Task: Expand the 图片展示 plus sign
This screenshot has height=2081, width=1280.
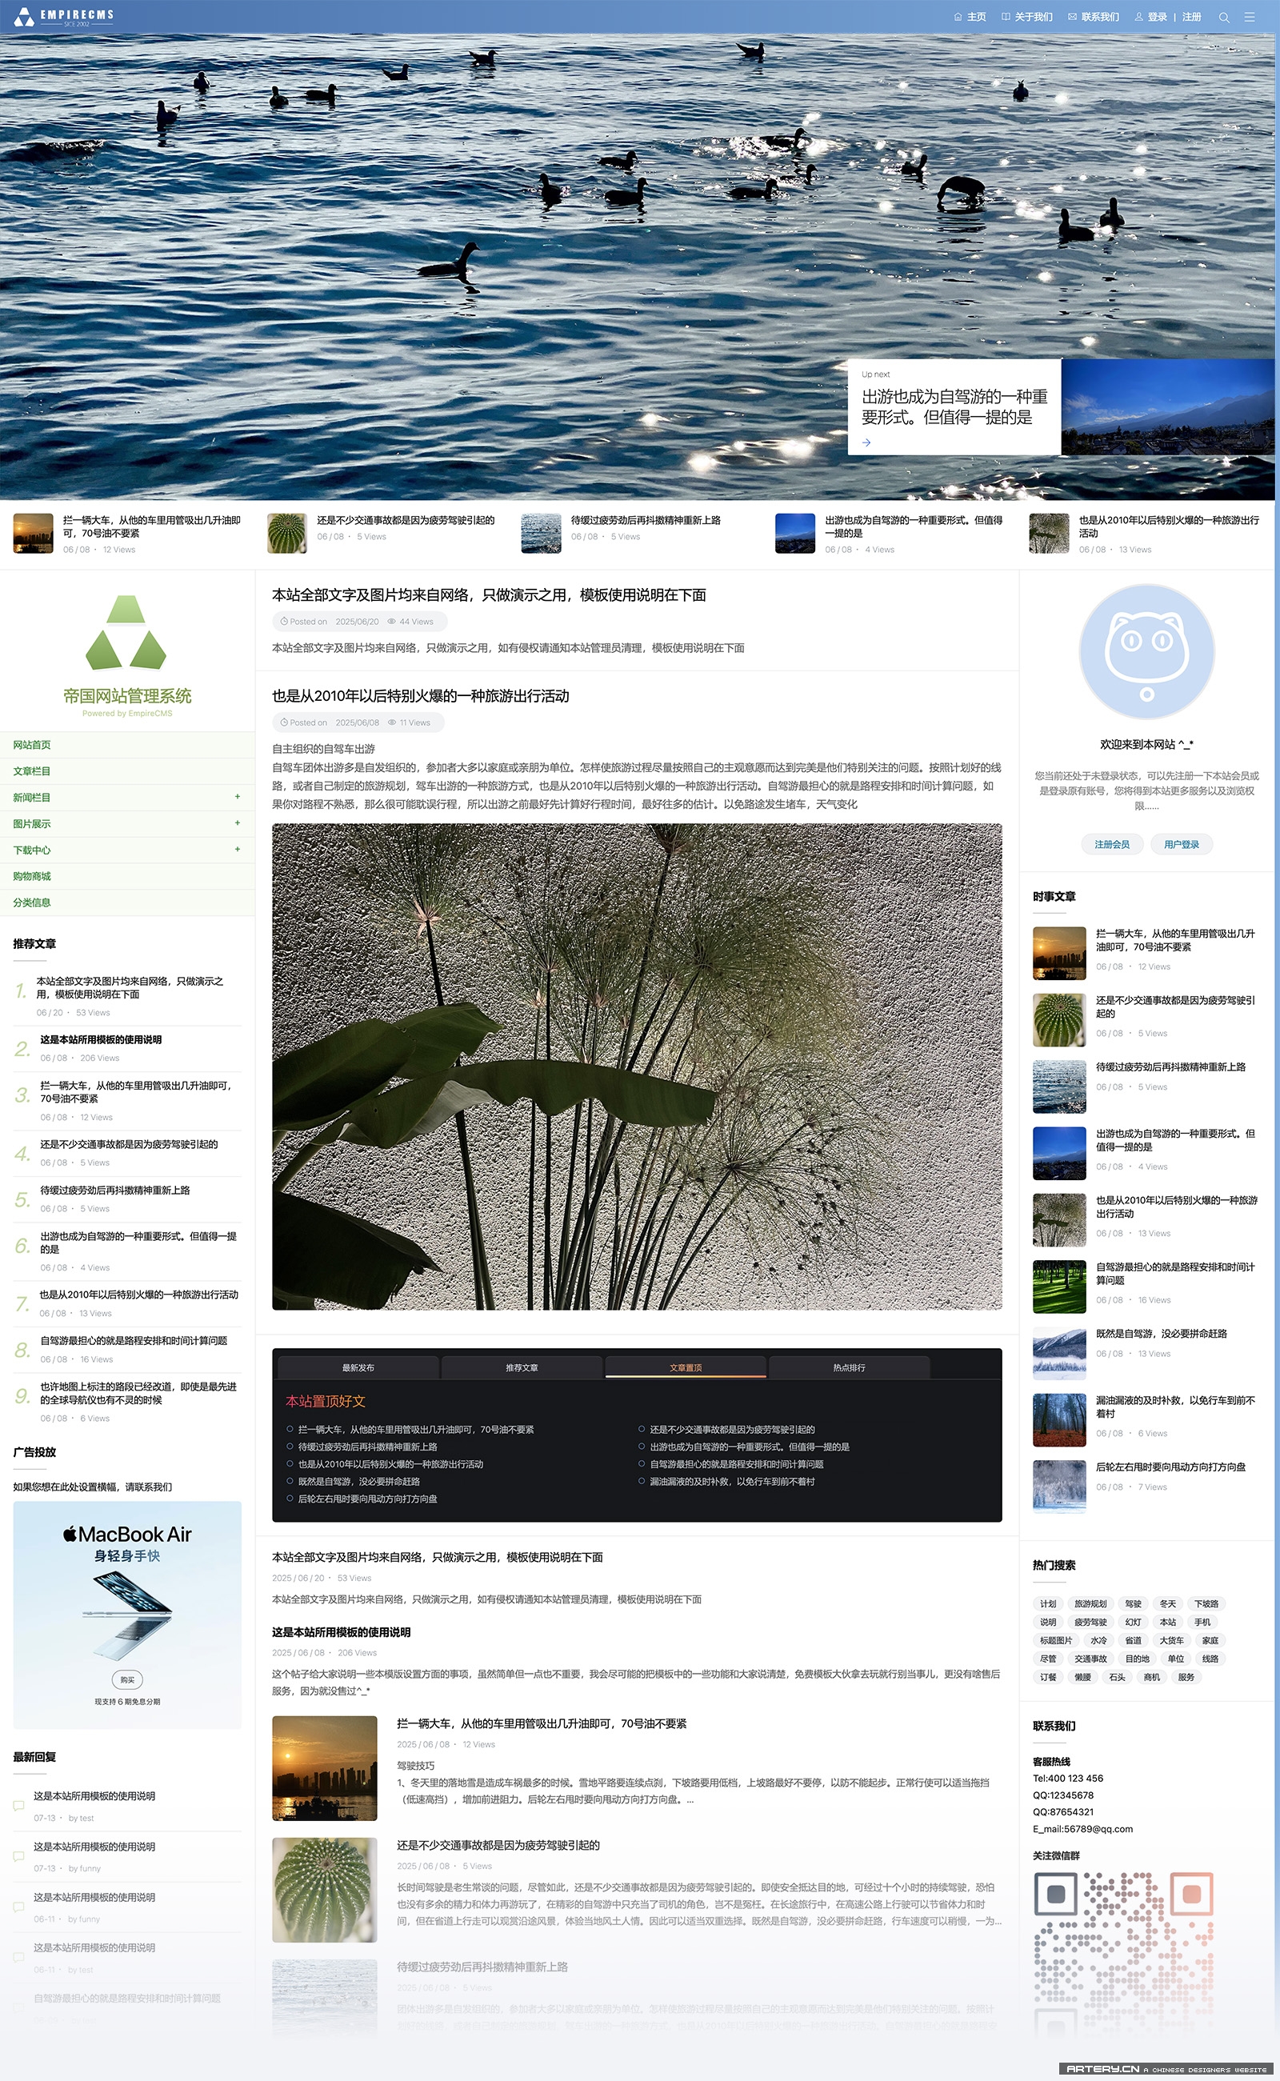Action: pyautogui.click(x=237, y=823)
